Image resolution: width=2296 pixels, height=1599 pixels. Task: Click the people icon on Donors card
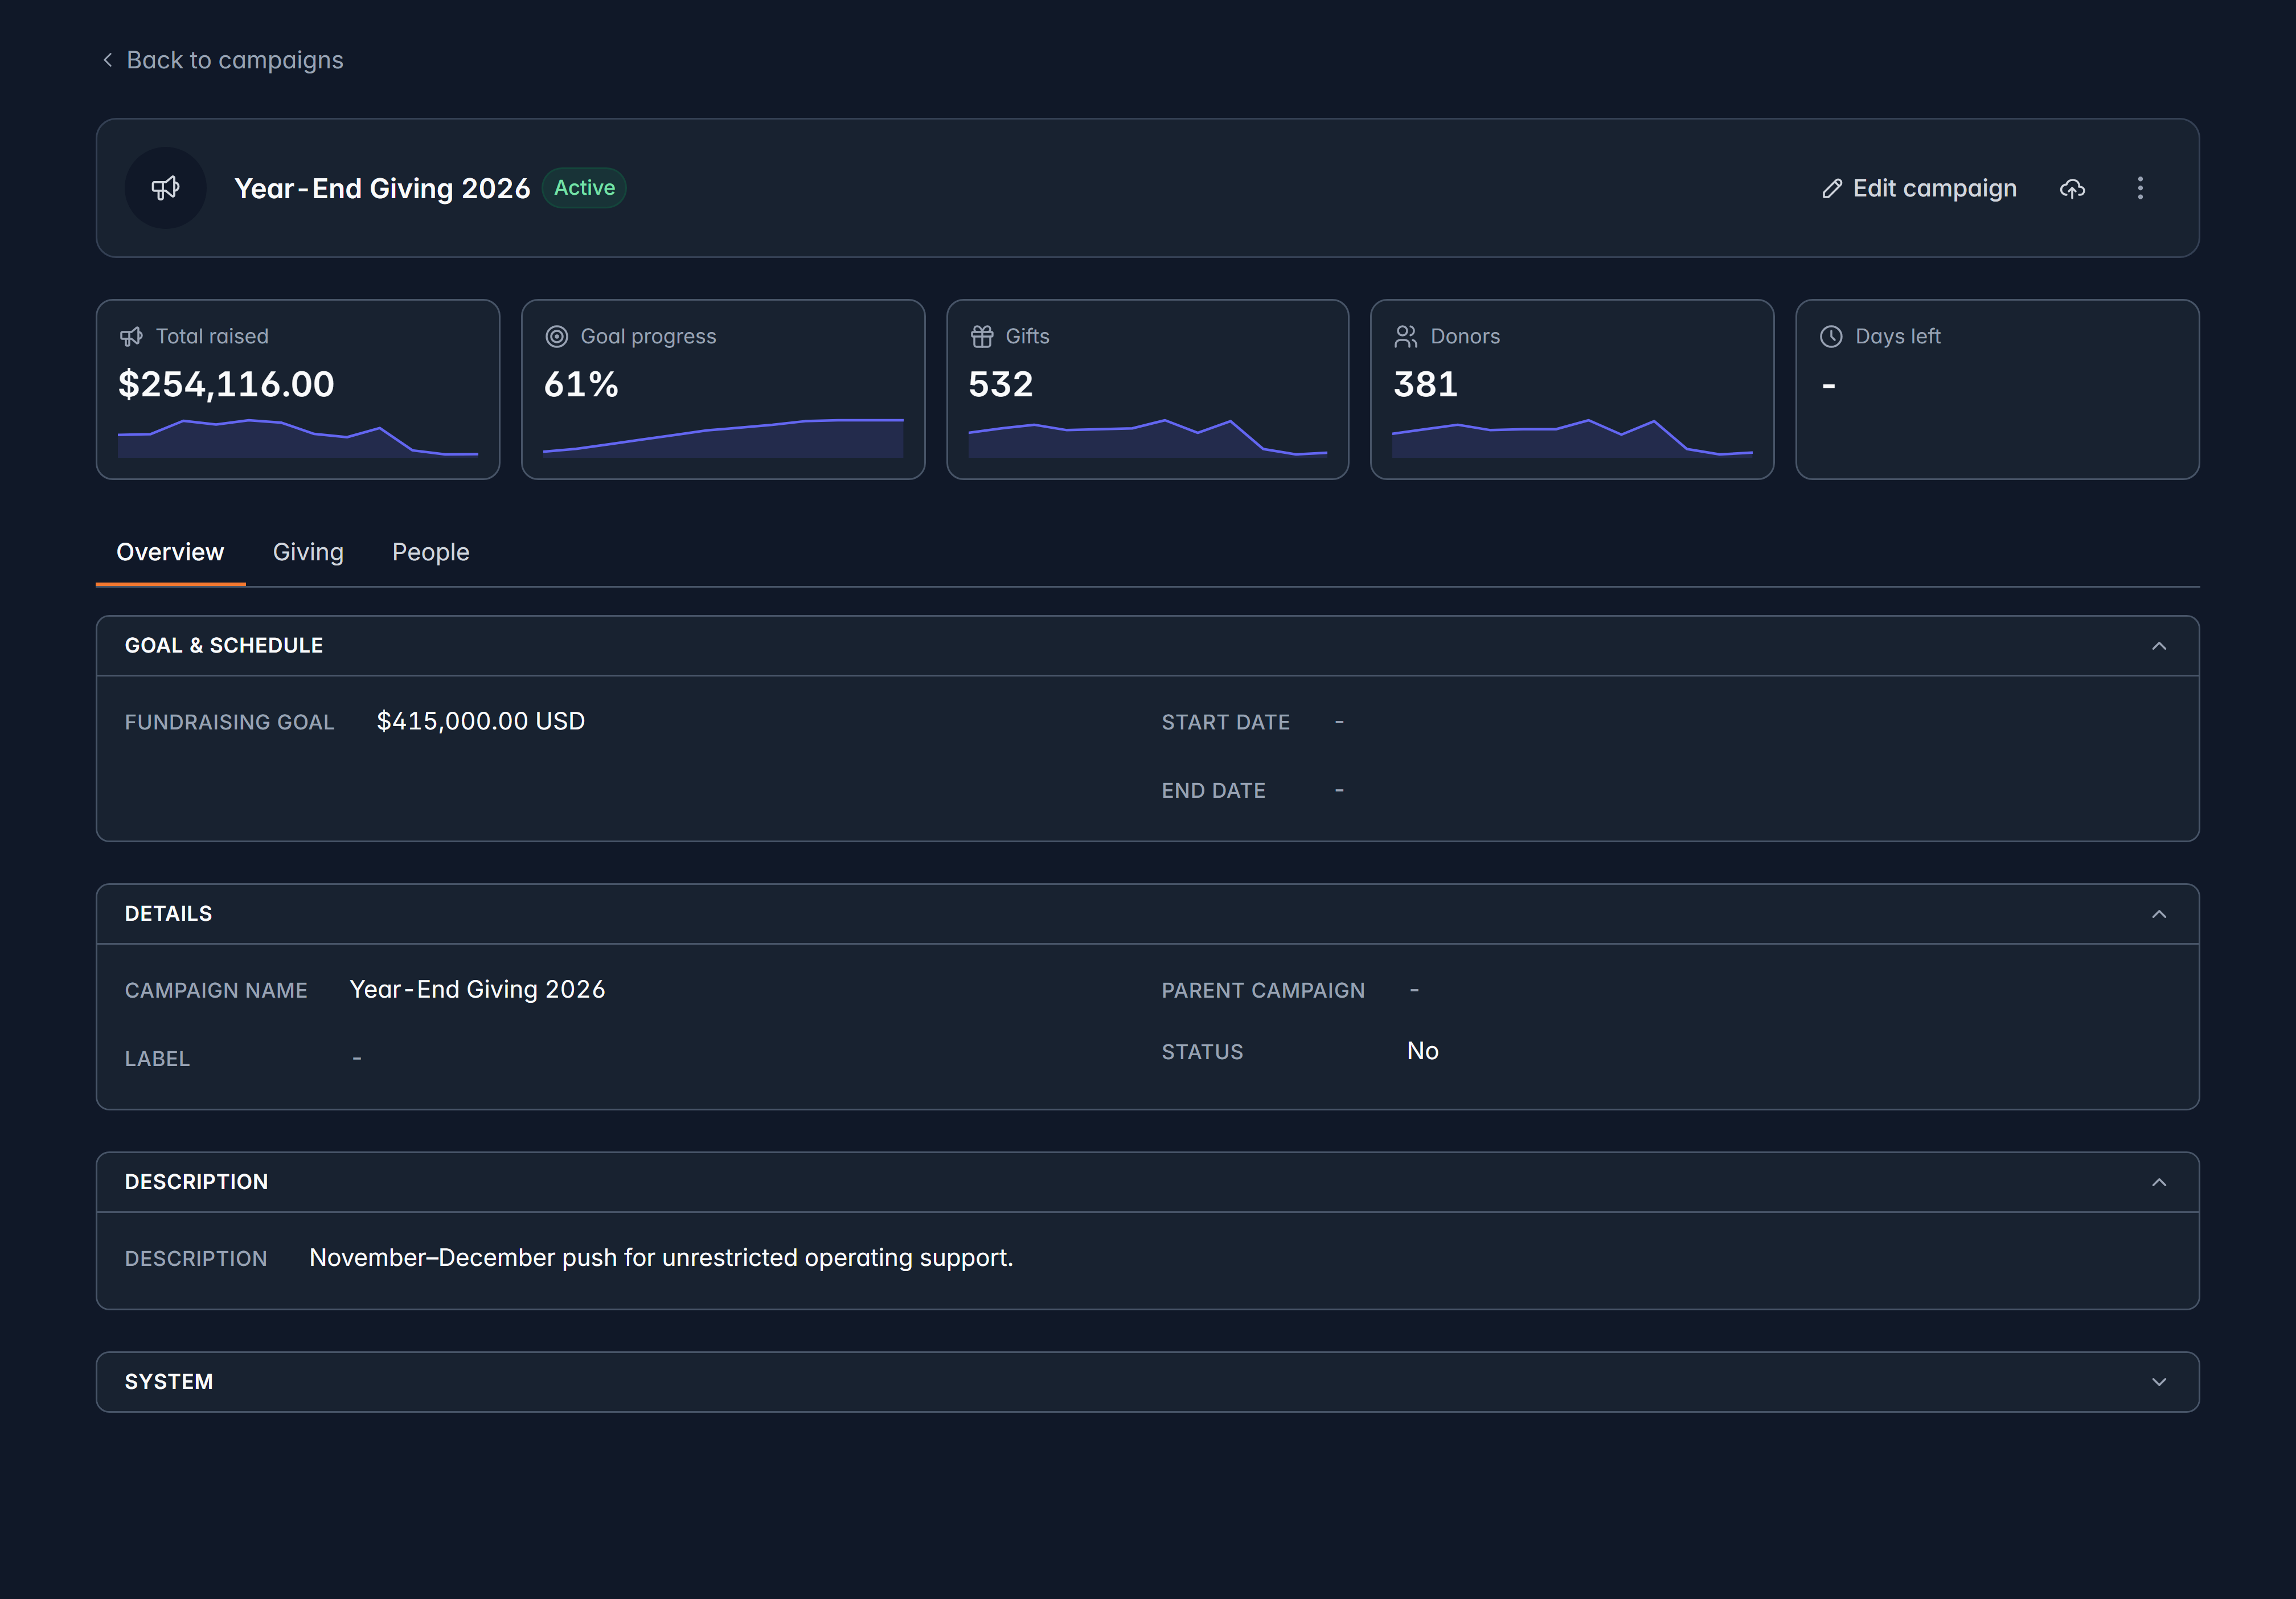point(1406,337)
